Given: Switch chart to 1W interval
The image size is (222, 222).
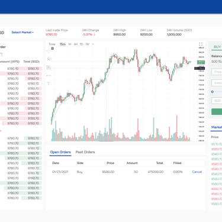Looking at the screenshot, I should coord(88,44).
